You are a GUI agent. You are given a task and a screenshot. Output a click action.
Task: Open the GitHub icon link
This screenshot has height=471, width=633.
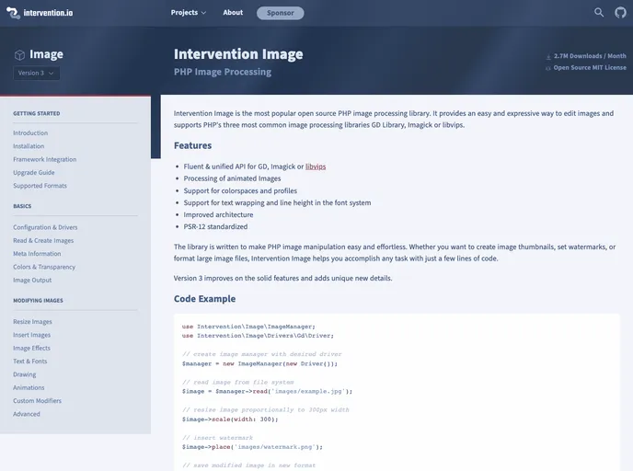620,13
